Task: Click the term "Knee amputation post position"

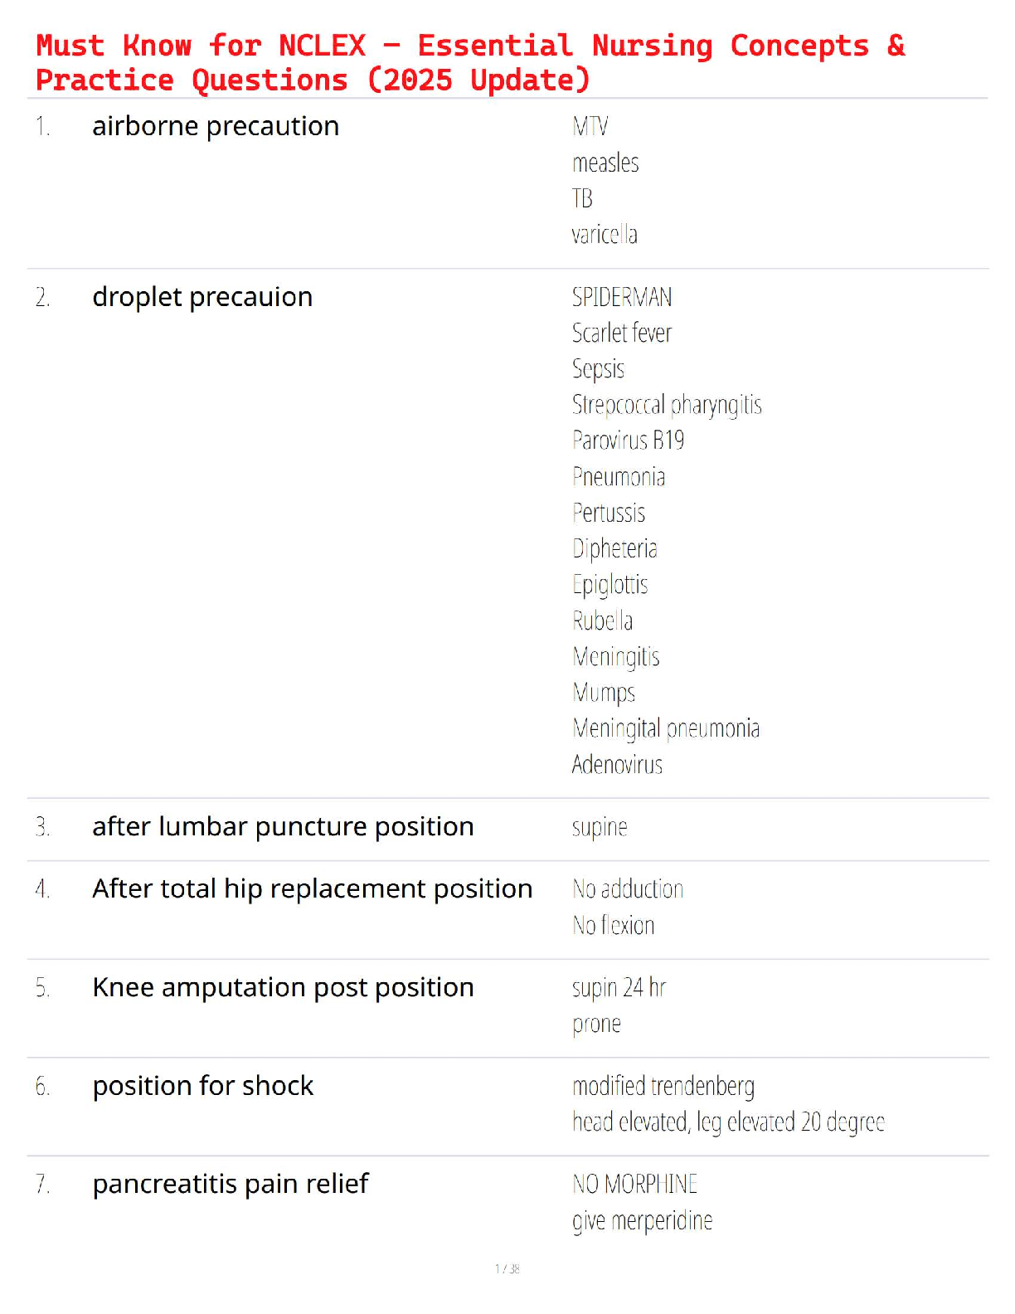Action: point(283,988)
